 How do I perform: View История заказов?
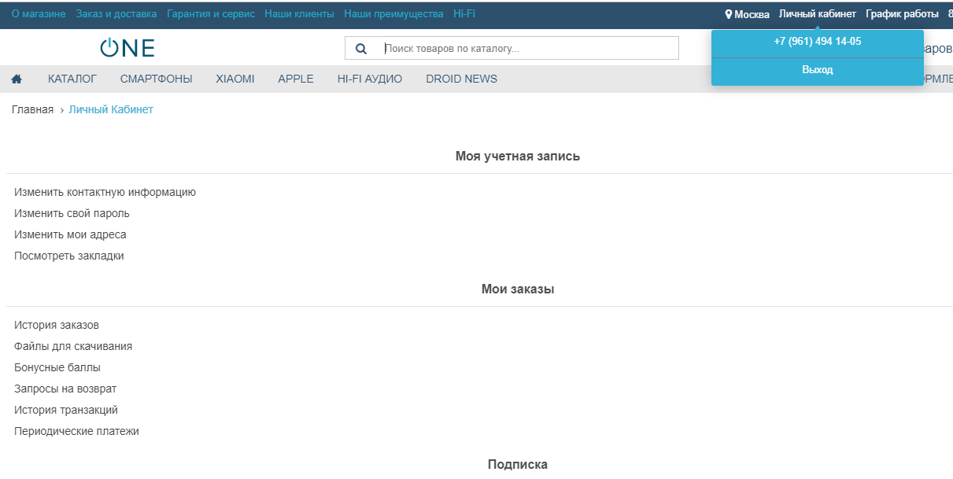[x=57, y=325]
